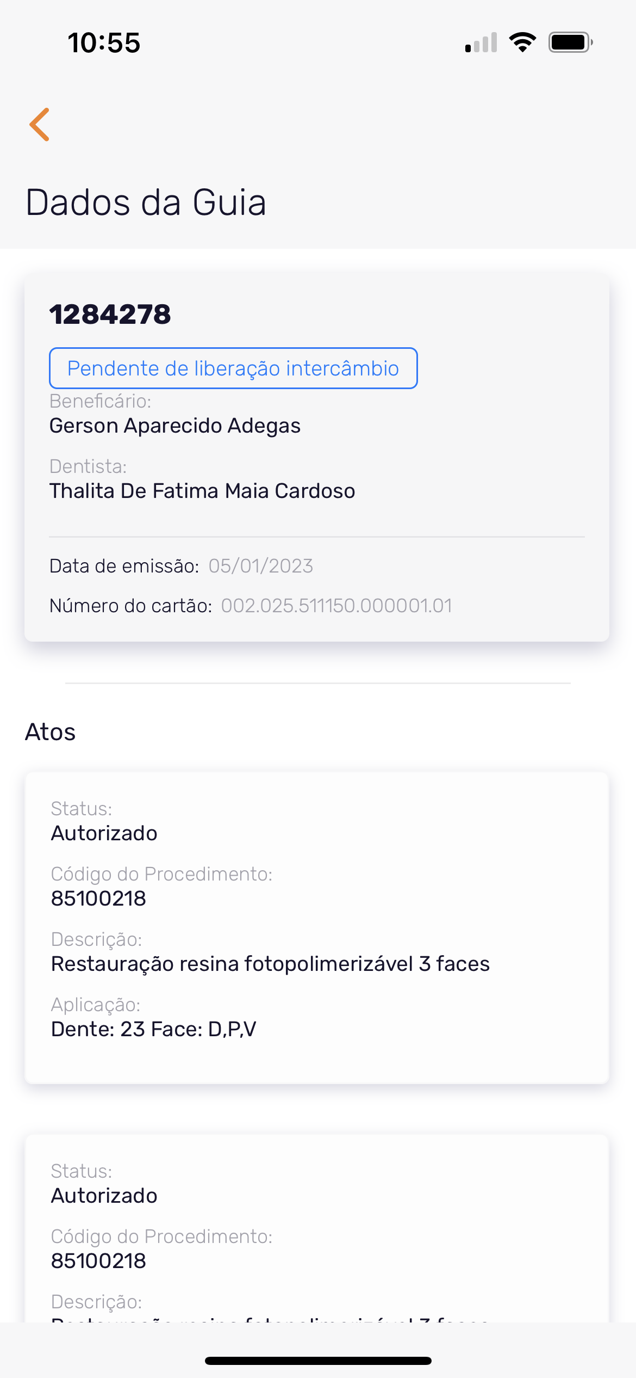This screenshot has width=636, height=1378.
Task: Tap first act's procedure code 85100218
Action: [98, 899]
